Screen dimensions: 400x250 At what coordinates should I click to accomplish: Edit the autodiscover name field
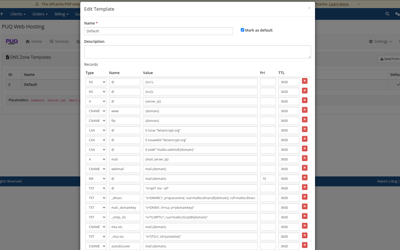click(125, 246)
